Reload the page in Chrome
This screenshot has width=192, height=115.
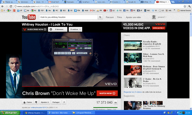[x=11, y=6]
